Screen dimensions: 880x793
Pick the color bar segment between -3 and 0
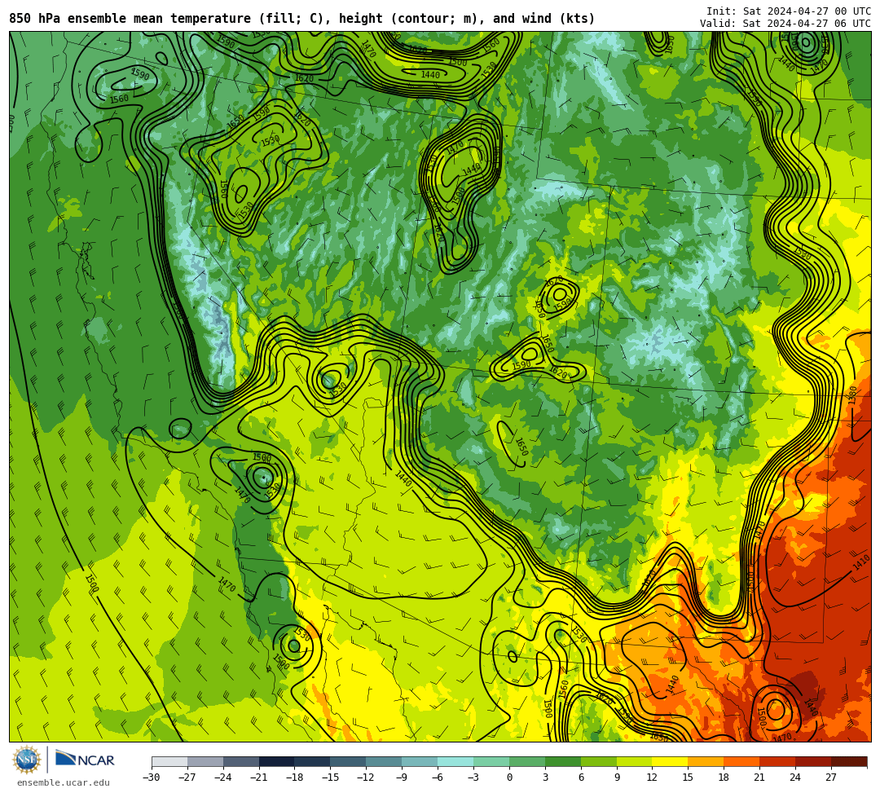coord(491,761)
